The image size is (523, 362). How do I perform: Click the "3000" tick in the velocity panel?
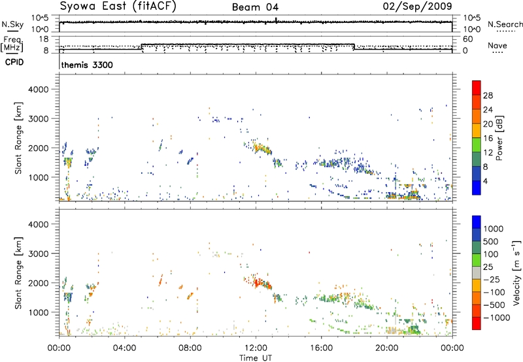coord(39,254)
